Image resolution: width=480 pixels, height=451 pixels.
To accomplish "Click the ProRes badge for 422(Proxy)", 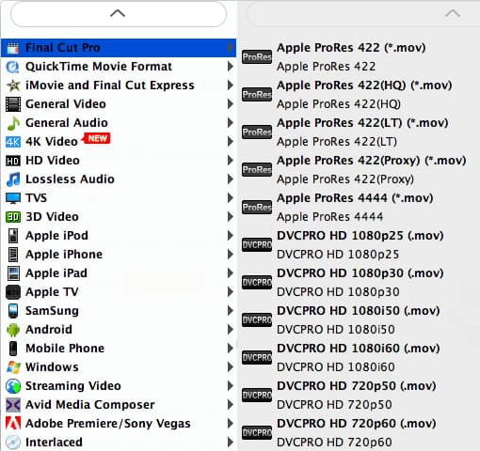I will point(257,170).
